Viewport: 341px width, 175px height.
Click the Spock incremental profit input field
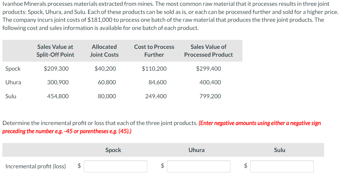click(x=115, y=166)
